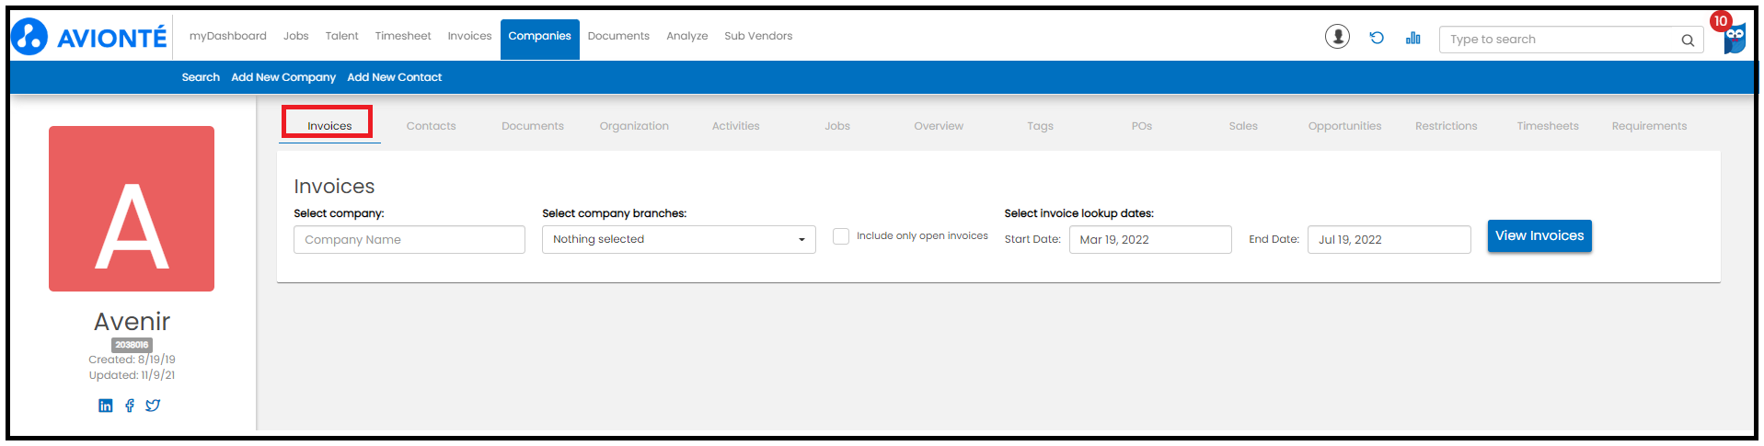Viewport: 1764px width, 446px height.
Task: Open the Timesheet menu item
Action: click(x=403, y=36)
